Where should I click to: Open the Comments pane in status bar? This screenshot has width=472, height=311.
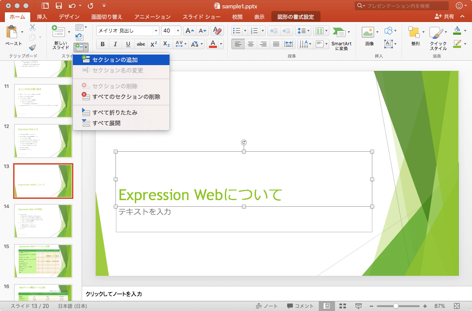point(300,306)
